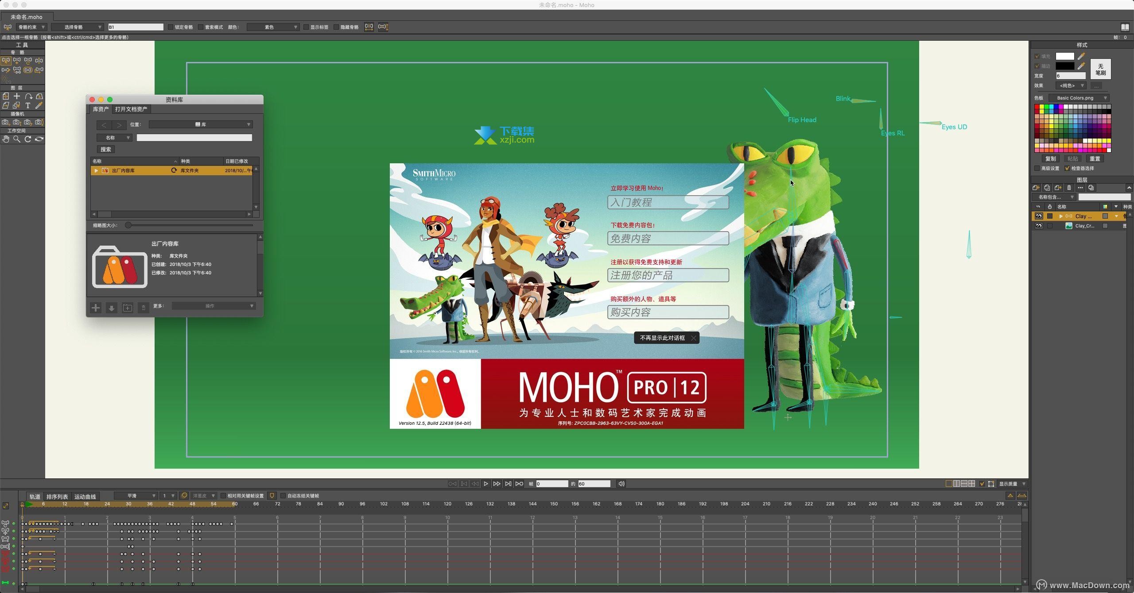Viewport: 1134px width, 593px height.
Task: Open the 选择骨骼 dropdown
Action: click(x=77, y=27)
